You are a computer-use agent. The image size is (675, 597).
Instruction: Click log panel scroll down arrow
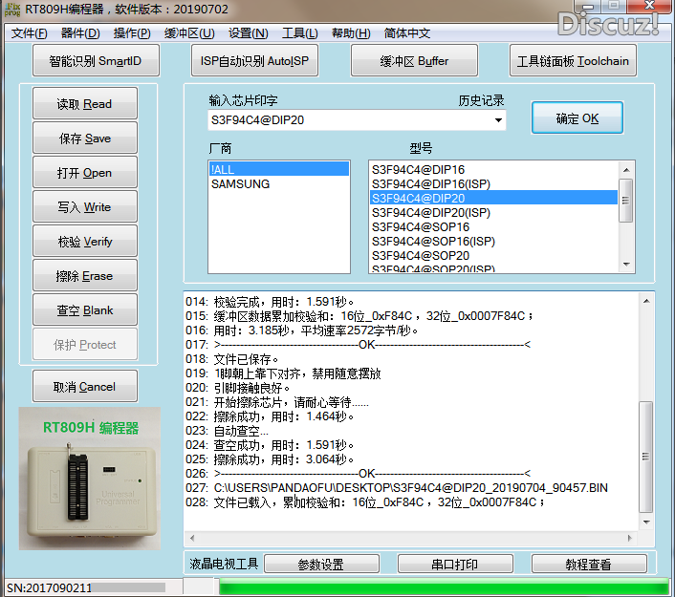[646, 522]
